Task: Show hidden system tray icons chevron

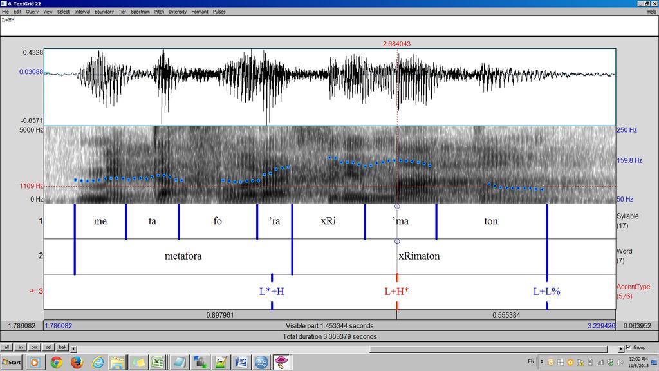Action: point(542,362)
